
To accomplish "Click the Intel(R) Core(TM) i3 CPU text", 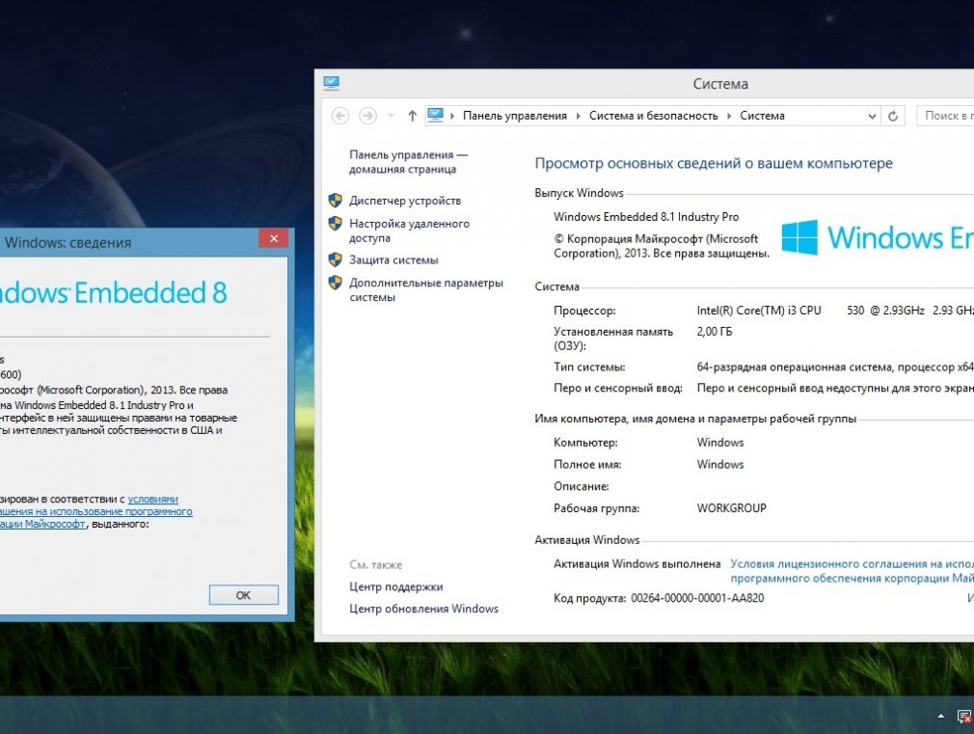I will [x=758, y=311].
